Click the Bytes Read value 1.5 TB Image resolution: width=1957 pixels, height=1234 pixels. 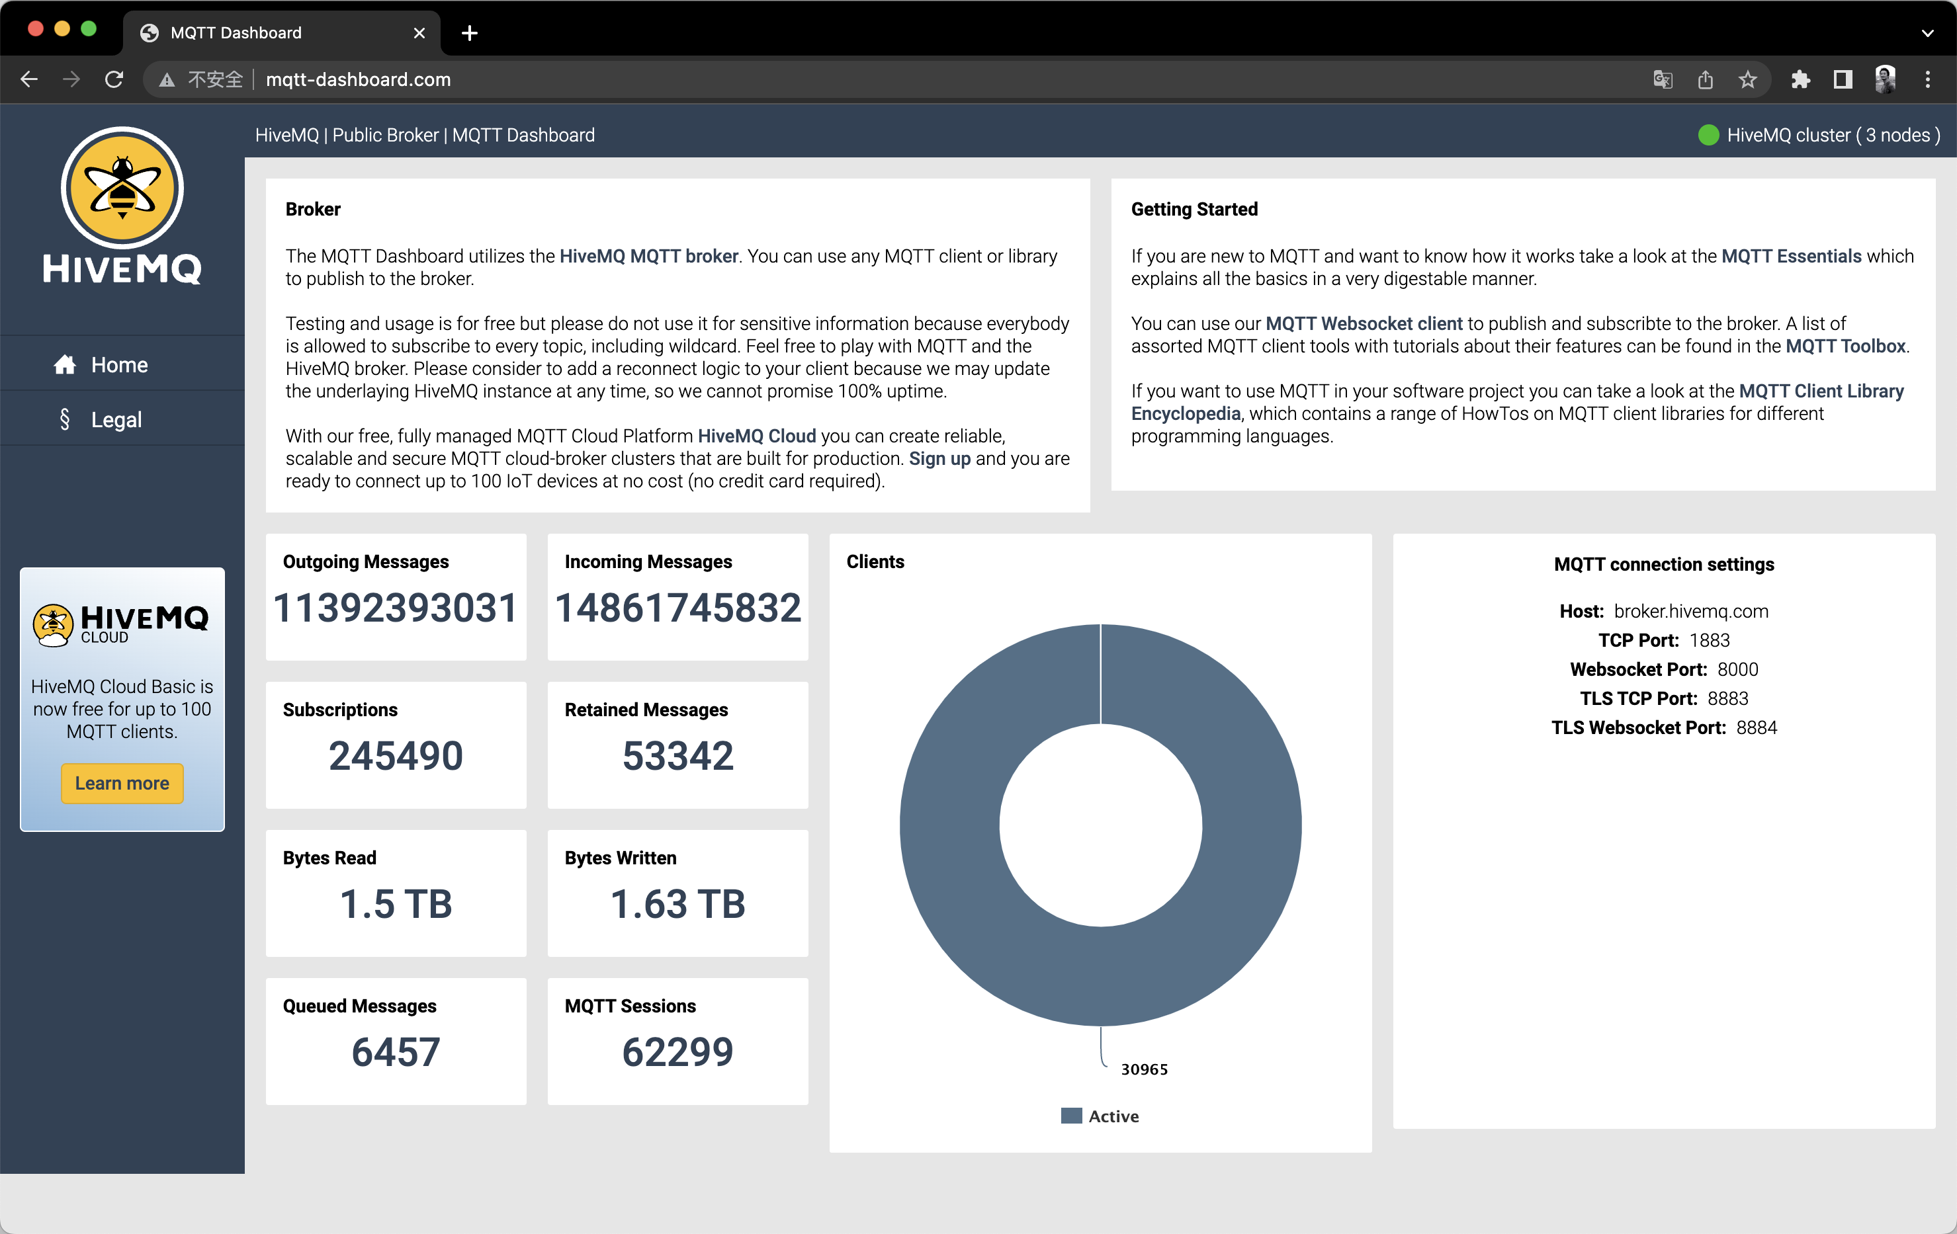coord(396,903)
